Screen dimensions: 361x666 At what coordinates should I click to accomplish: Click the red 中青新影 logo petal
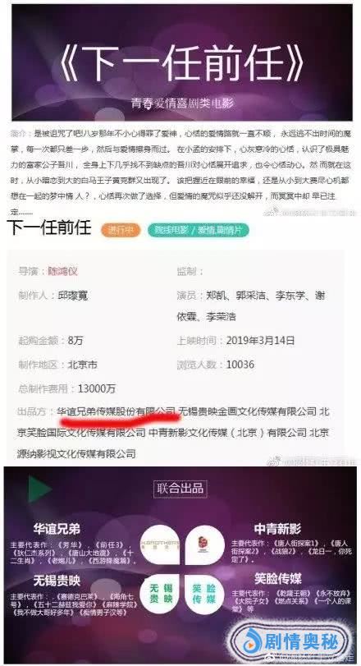205,544
